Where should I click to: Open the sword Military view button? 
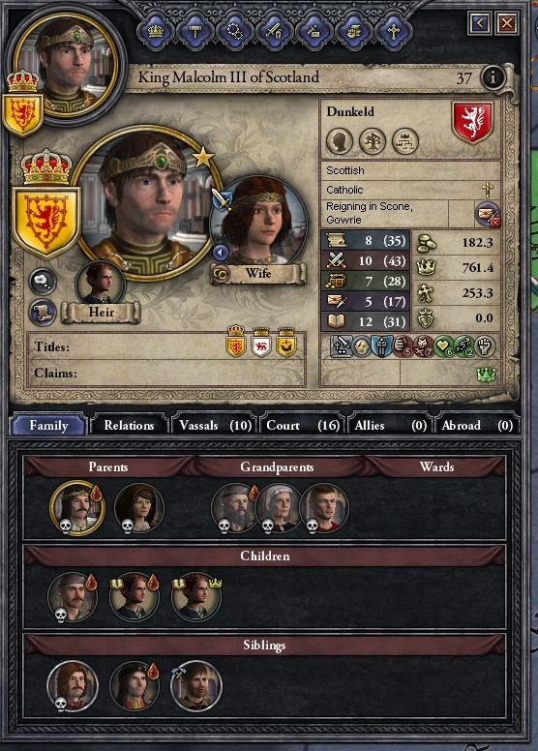point(274,31)
